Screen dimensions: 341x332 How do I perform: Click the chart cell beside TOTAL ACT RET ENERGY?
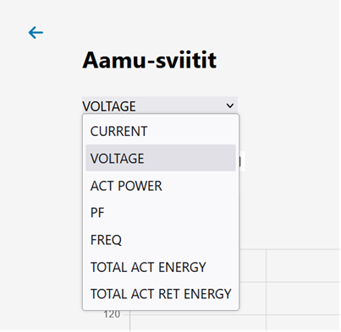pyautogui.click(x=252, y=298)
